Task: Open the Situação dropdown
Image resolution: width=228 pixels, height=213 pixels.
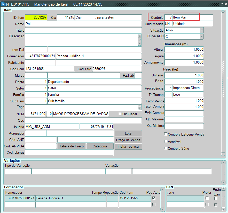Action: point(202,30)
